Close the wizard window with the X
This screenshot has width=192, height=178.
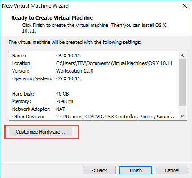(185, 6)
